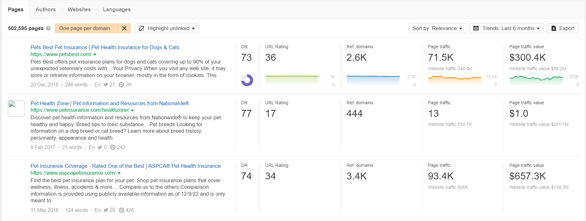Expand the dropdown arrow beside petsbest.com URL
This screenshot has width=586, height=221.
95,54
